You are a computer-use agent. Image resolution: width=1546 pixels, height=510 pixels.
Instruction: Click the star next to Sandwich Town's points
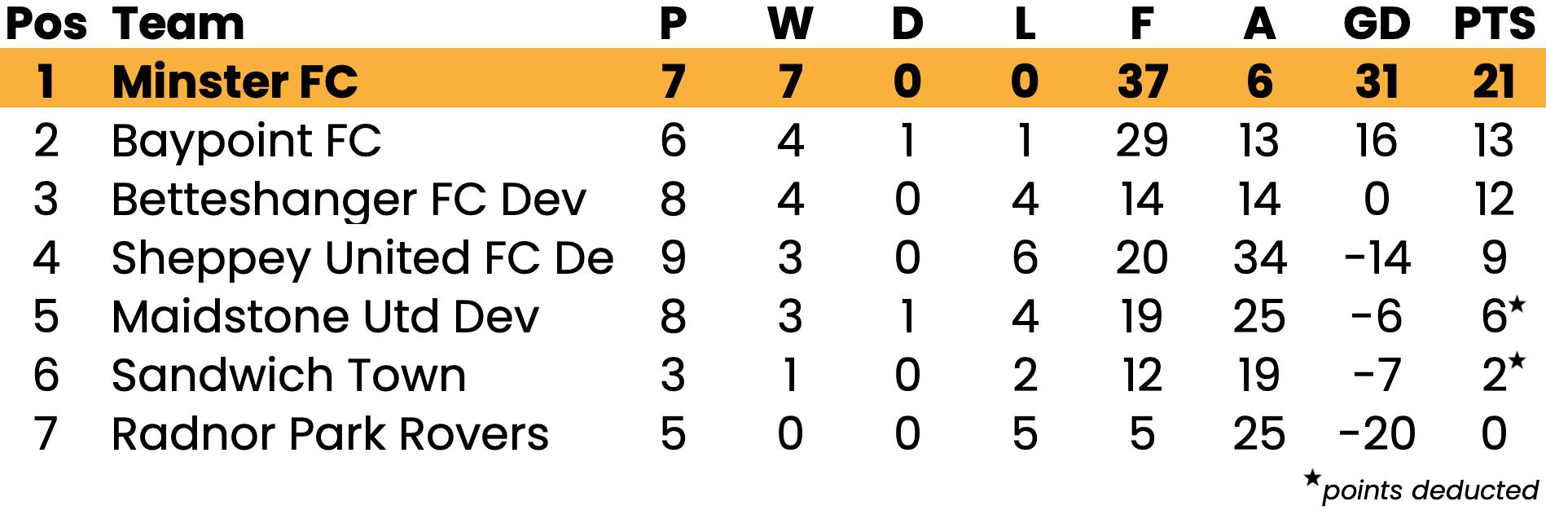tap(1517, 363)
